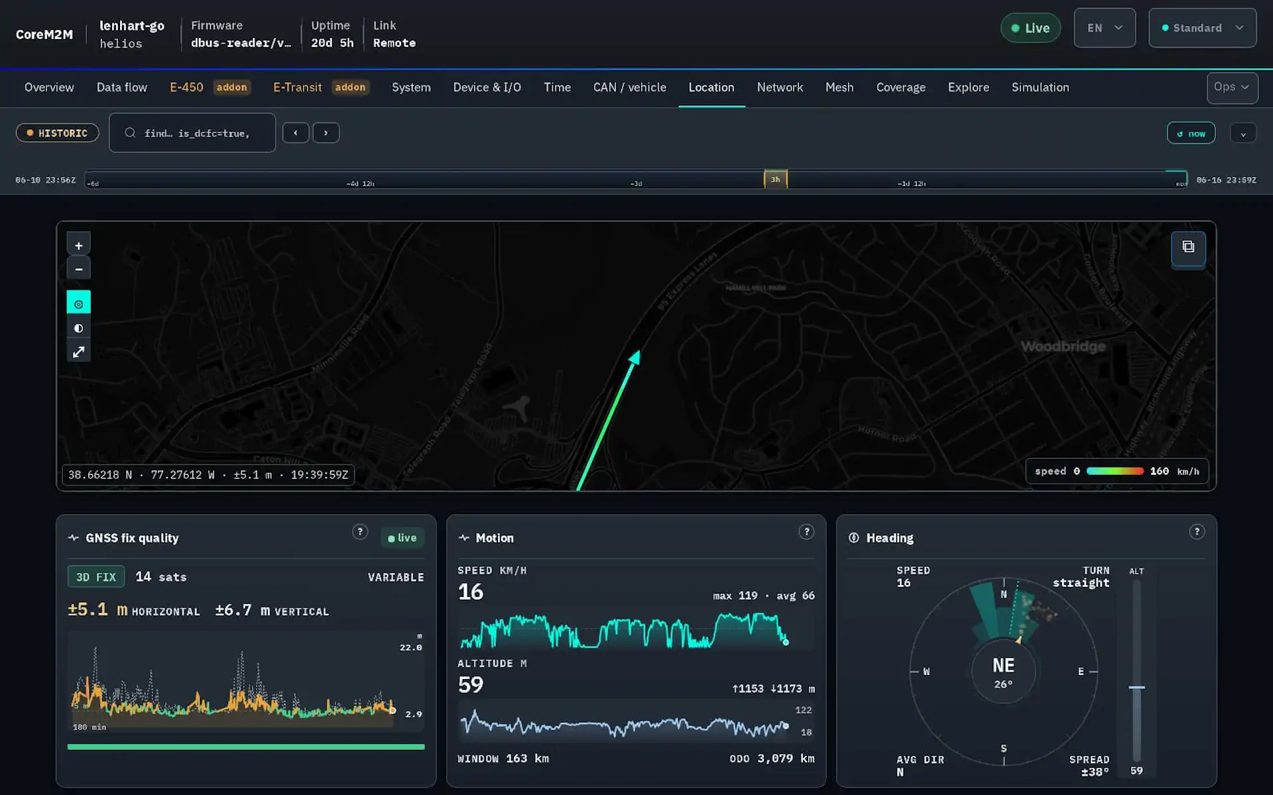Click the 3h timeline window marker
1273x795 pixels.
pyautogui.click(x=775, y=180)
